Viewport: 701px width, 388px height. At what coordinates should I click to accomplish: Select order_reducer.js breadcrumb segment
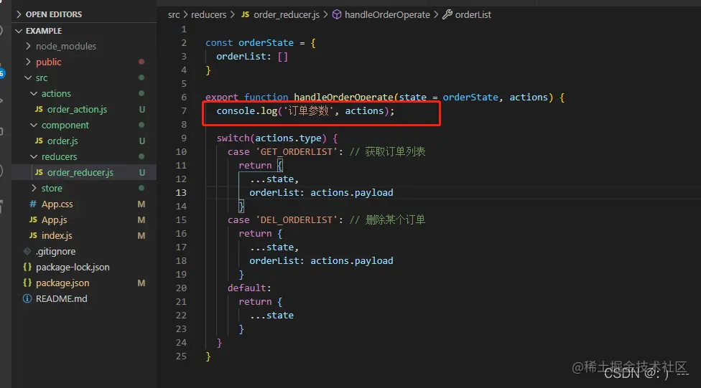point(287,15)
